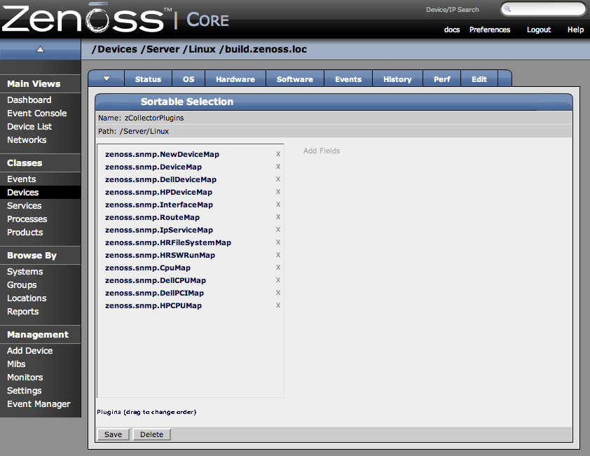Open Preferences in the header
This screenshot has height=456, width=590.
490,29
